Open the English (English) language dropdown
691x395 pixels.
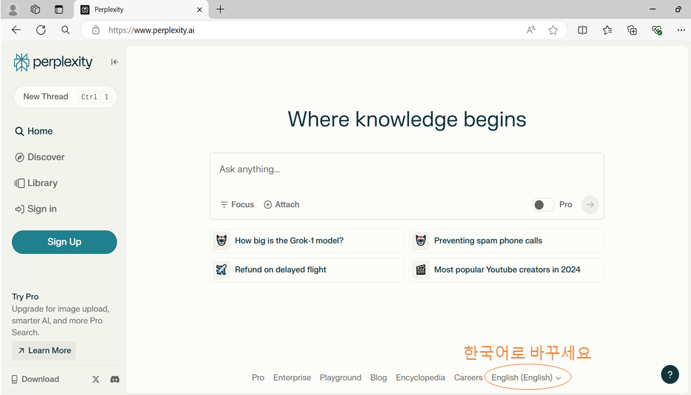526,378
